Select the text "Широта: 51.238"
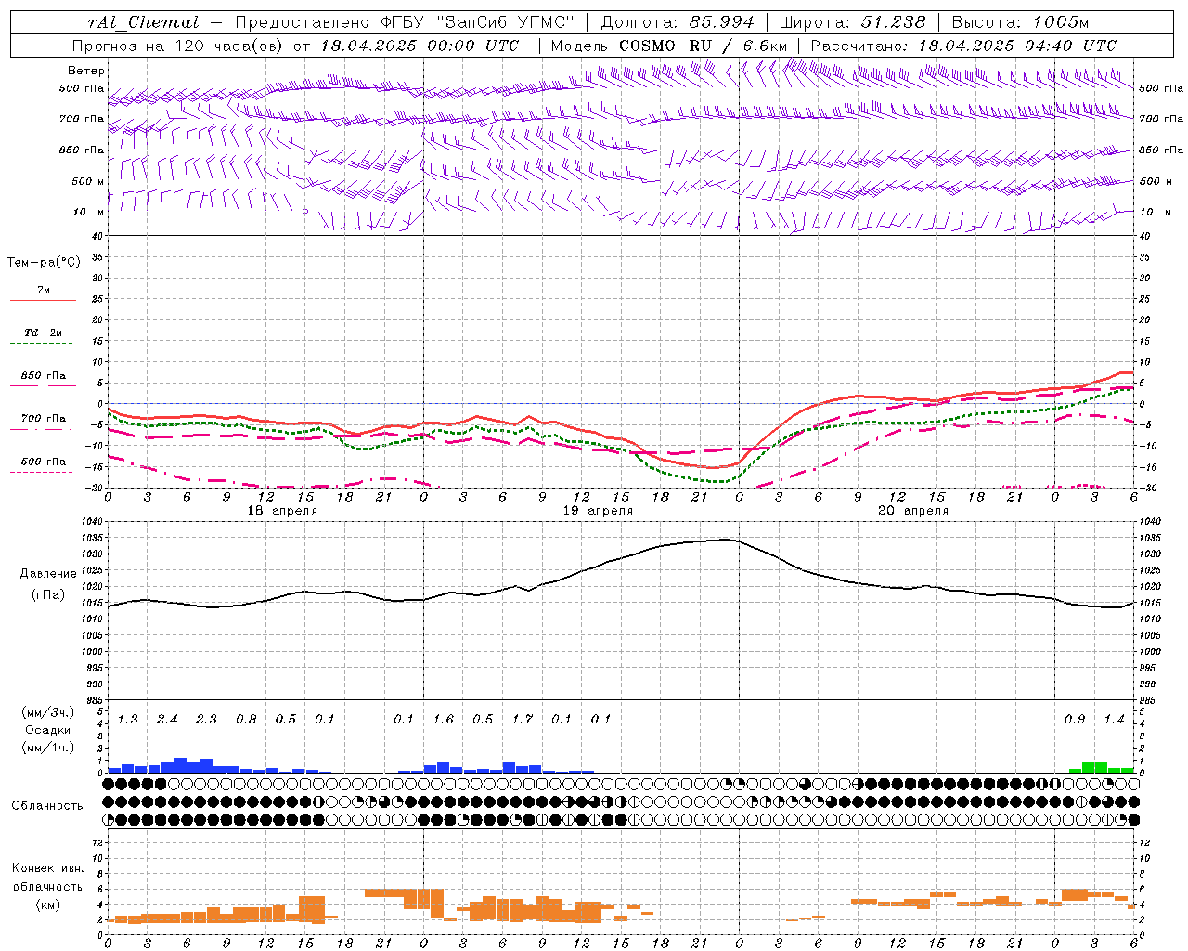Image resolution: width=1188 pixels, height=951 pixels. click(x=852, y=22)
